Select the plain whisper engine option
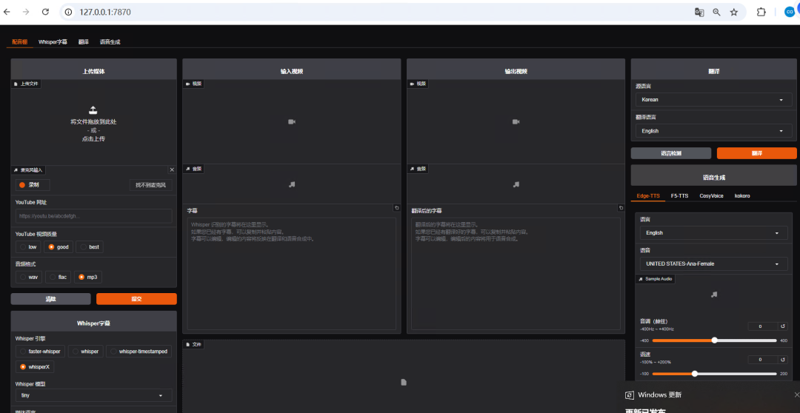The width and height of the screenshot is (800, 413). click(x=86, y=352)
